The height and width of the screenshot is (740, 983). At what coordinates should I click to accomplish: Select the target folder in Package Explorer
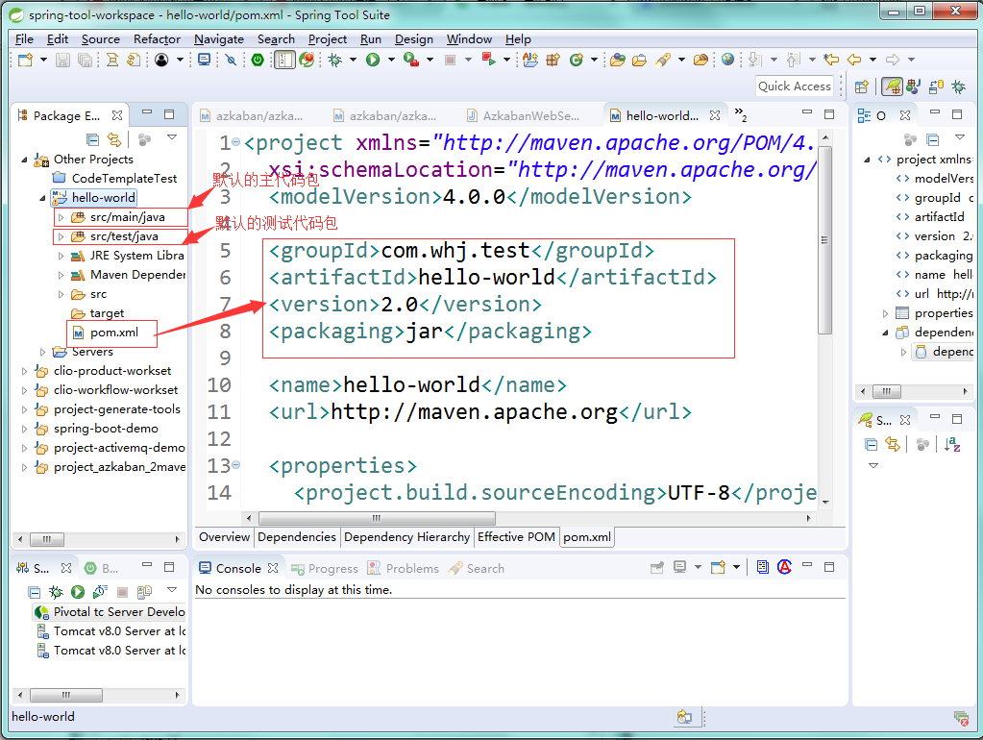tap(107, 313)
